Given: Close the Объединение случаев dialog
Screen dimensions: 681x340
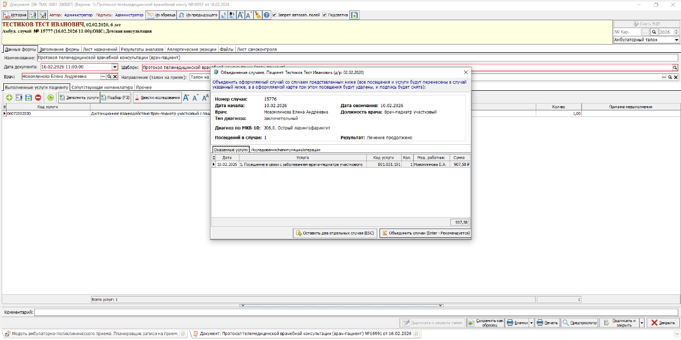Looking at the screenshot, I should 465,72.
